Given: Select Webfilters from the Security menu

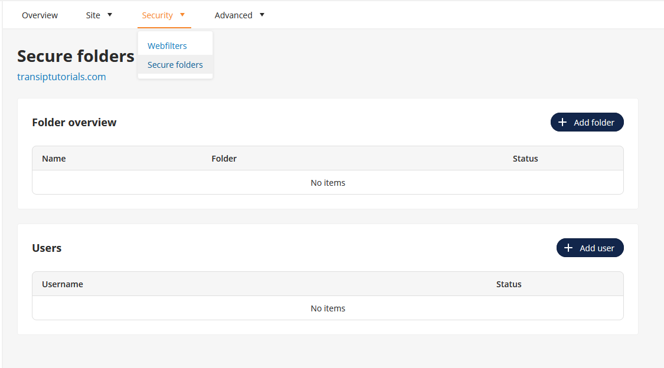Looking at the screenshot, I should [x=167, y=45].
